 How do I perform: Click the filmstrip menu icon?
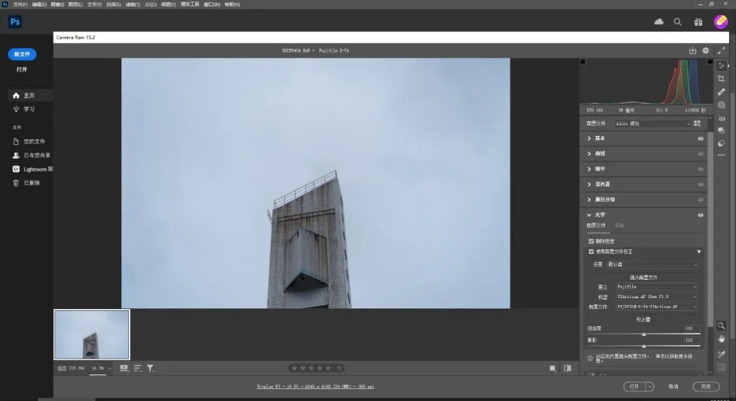tap(124, 368)
